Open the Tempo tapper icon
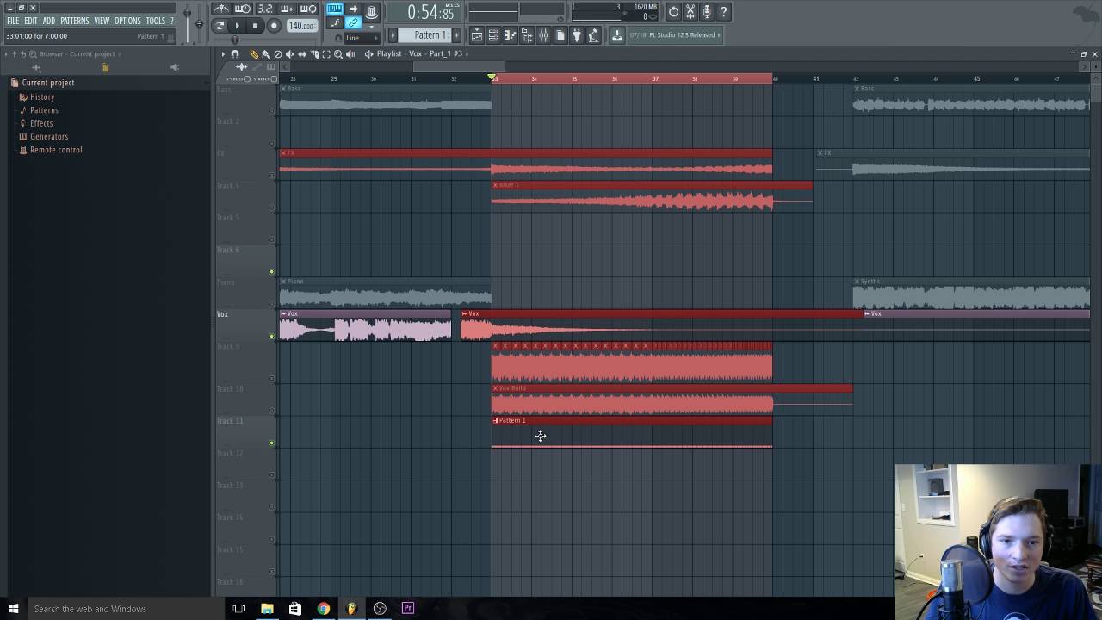Screen dimensions: 1102x620 click(x=593, y=35)
